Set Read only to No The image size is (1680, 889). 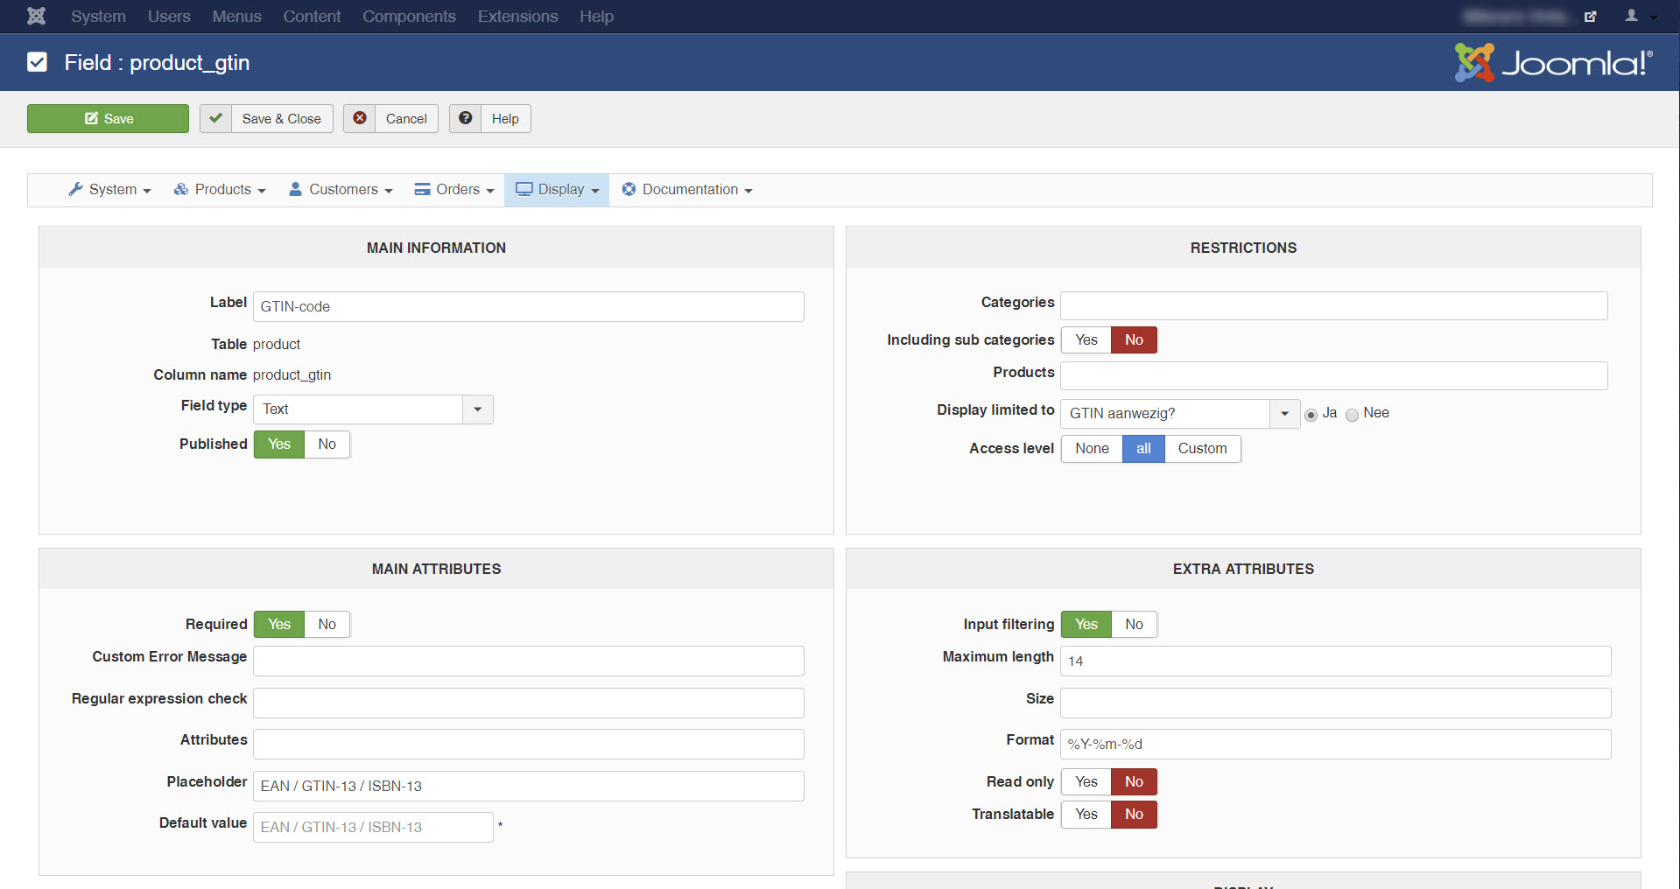point(1135,782)
